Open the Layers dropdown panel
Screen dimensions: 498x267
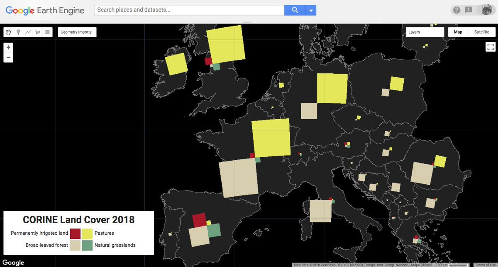click(425, 32)
